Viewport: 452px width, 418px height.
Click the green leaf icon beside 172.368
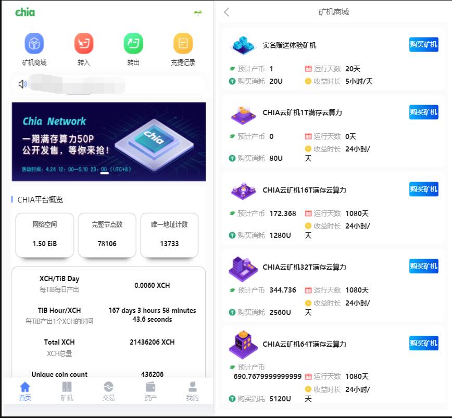pos(232,213)
